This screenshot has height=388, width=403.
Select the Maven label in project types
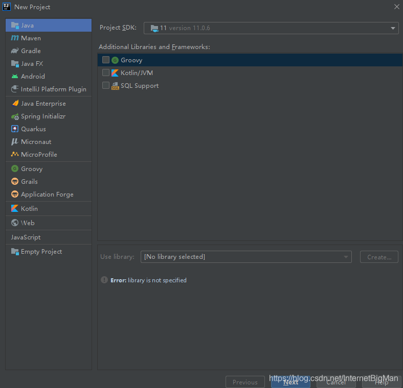click(31, 38)
